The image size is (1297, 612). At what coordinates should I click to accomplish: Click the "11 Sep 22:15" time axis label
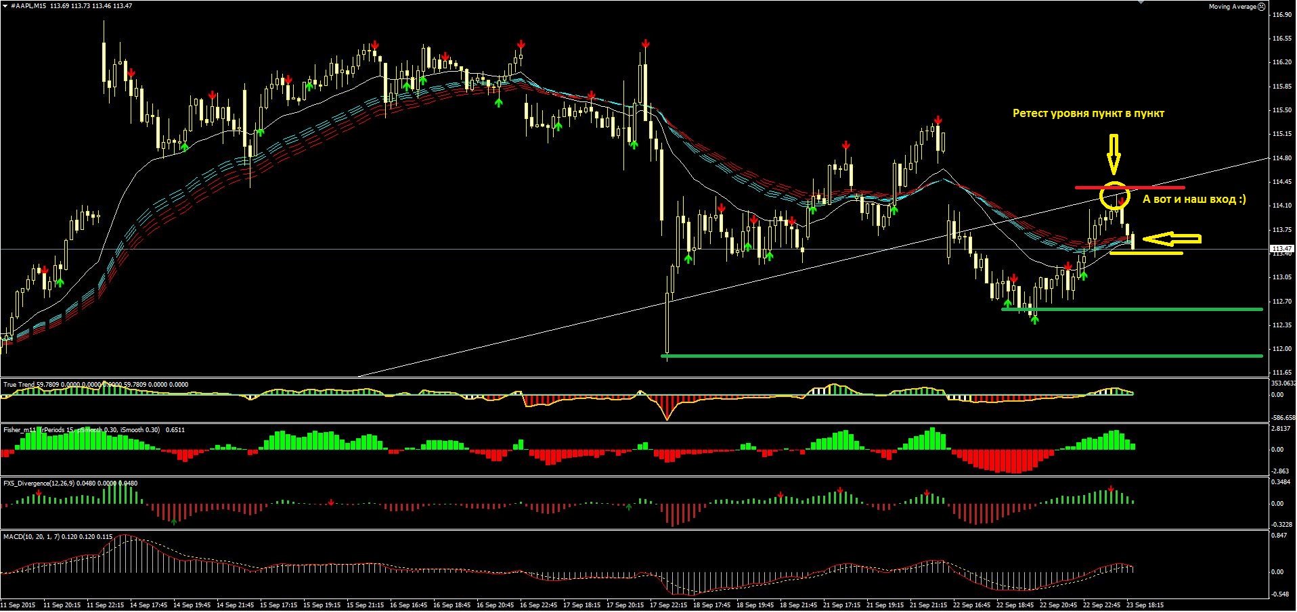coord(105,605)
